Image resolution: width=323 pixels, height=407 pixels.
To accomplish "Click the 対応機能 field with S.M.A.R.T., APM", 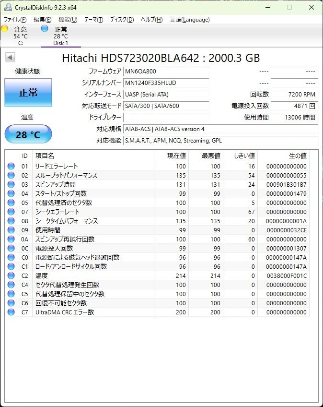I will click(220, 141).
